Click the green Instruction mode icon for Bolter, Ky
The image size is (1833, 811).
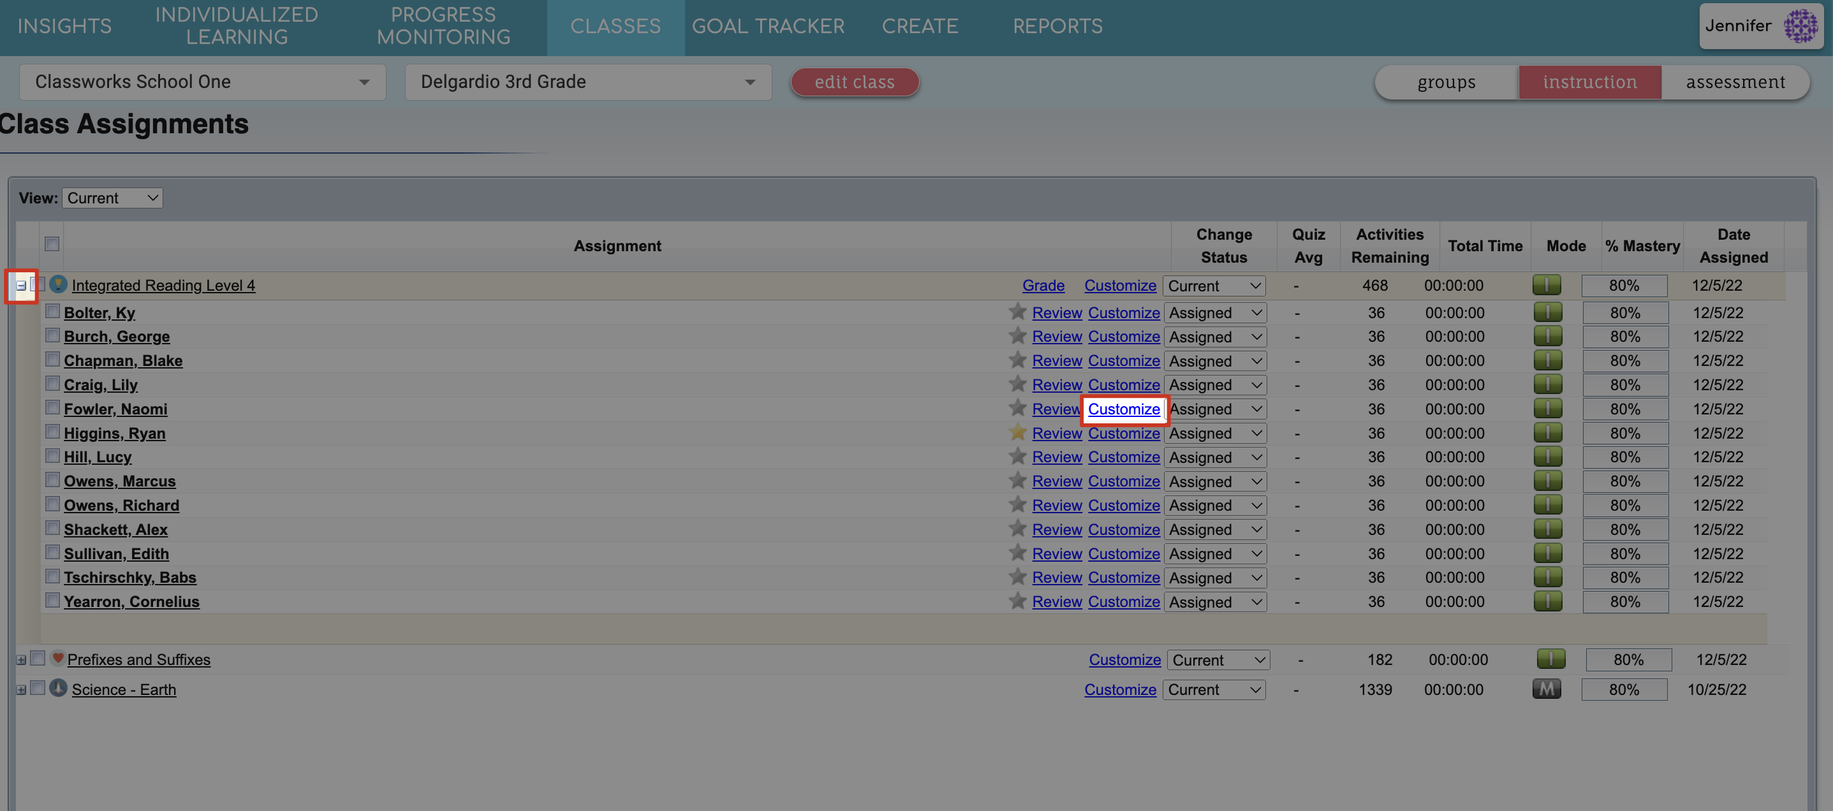coord(1549,312)
